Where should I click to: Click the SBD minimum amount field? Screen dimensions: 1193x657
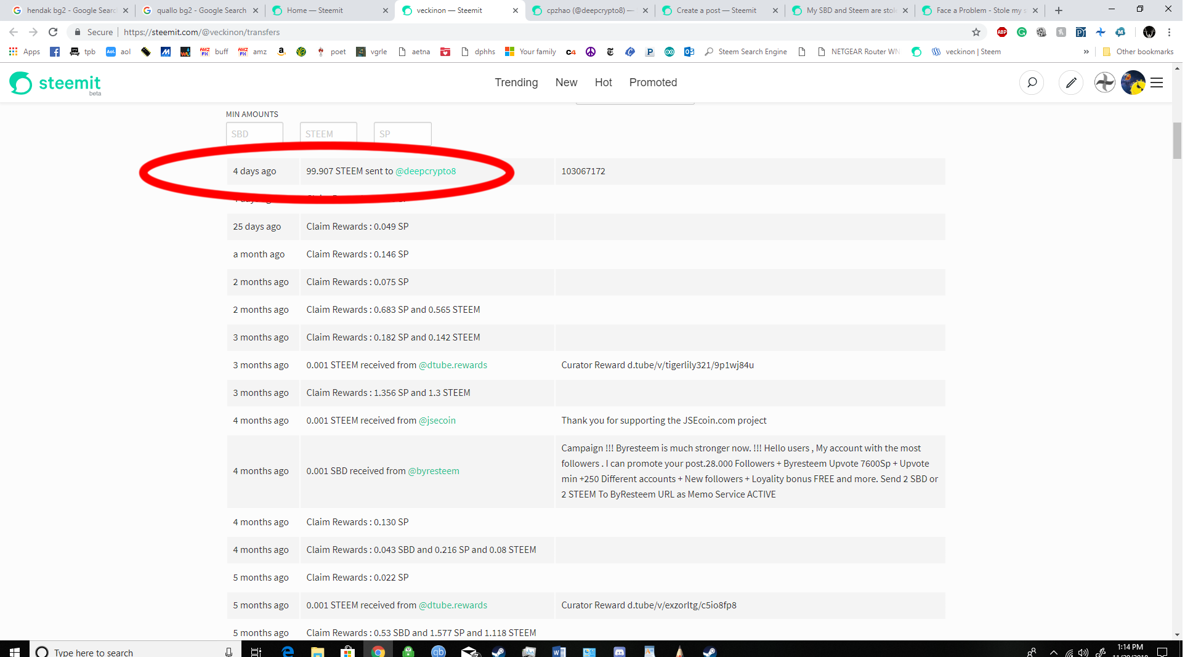(x=254, y=134)
